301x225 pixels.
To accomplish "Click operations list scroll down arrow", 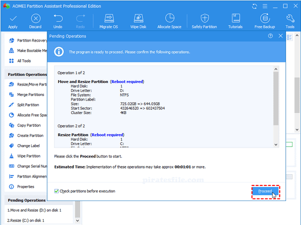I will pyautogui.click(x=276, y=144).
